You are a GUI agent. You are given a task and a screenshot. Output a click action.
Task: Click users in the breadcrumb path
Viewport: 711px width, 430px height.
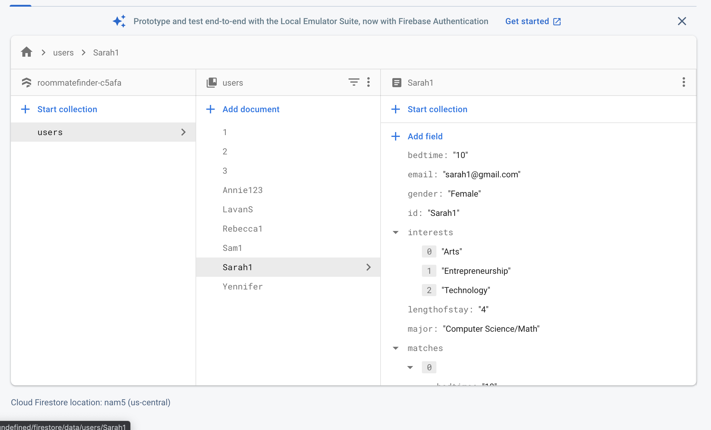(63, 52)
